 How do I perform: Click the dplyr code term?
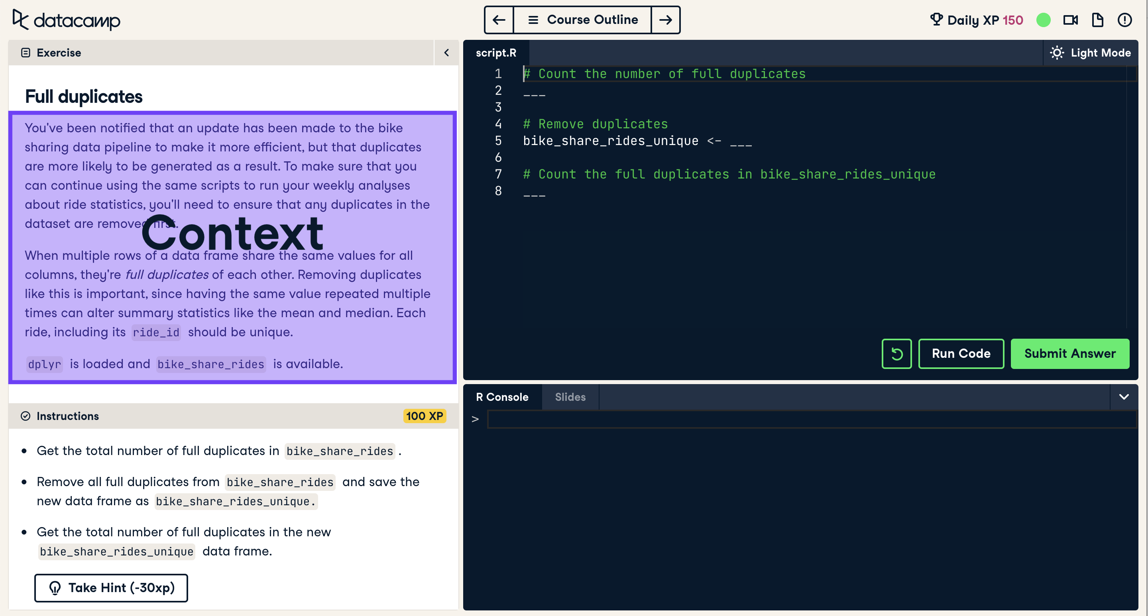pyautogui.click(x=44, y=364)
